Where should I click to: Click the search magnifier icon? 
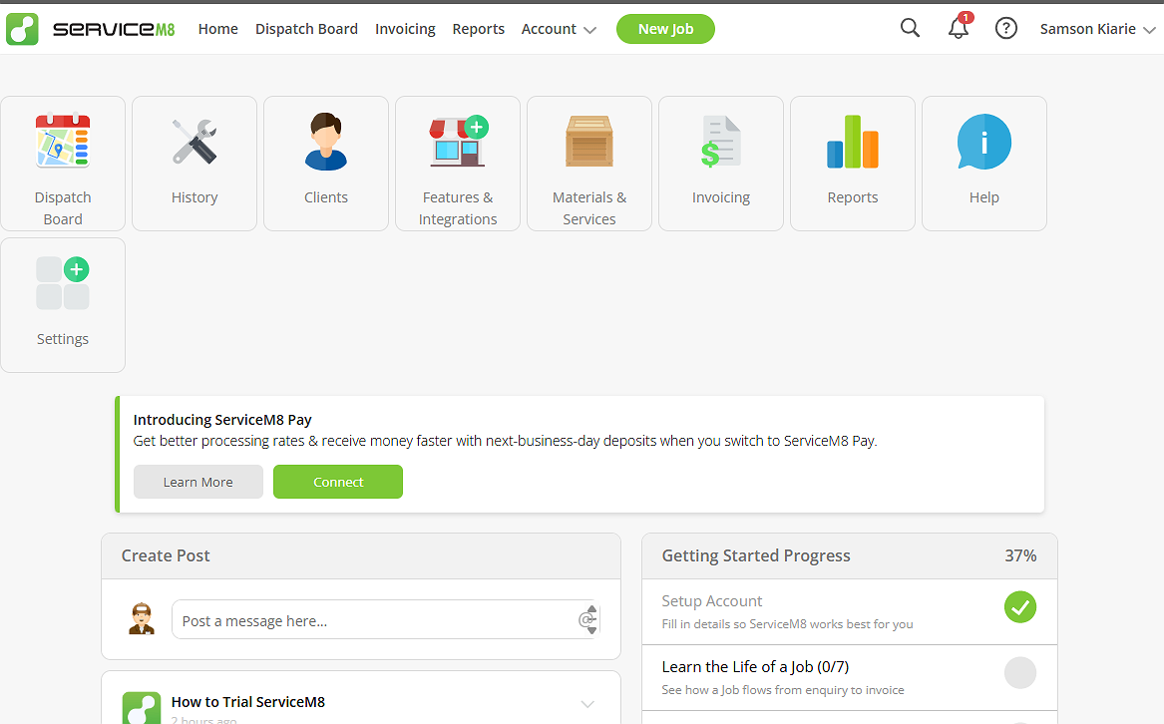click(x=910, y=28)
